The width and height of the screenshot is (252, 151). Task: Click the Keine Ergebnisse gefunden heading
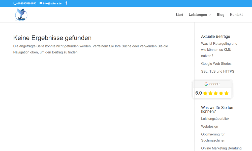click(52, 38)
